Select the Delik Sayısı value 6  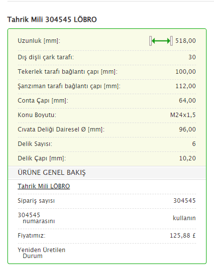click(194, 144)
